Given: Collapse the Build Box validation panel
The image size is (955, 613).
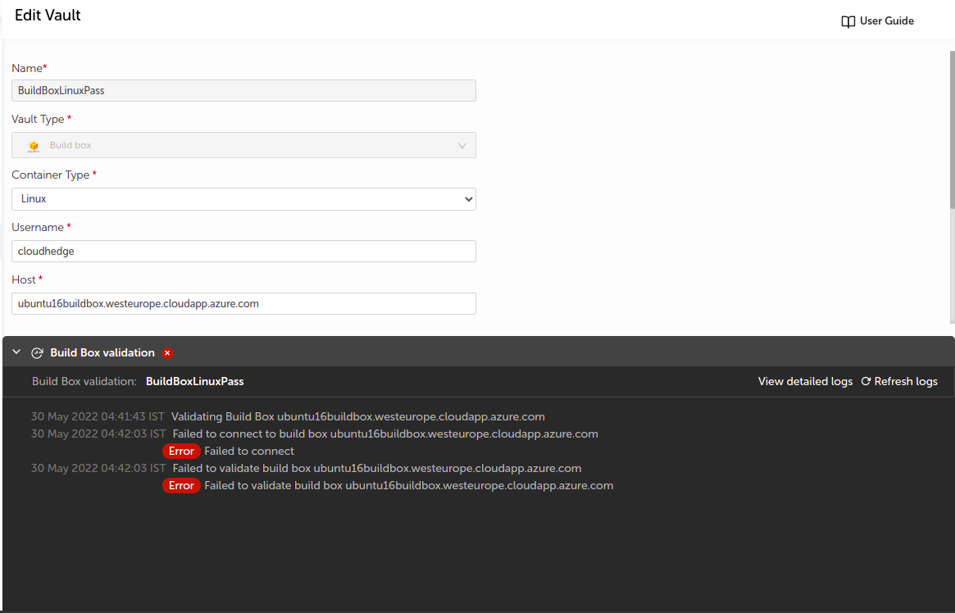Looking at the screenshot, I should pos(16,352).
